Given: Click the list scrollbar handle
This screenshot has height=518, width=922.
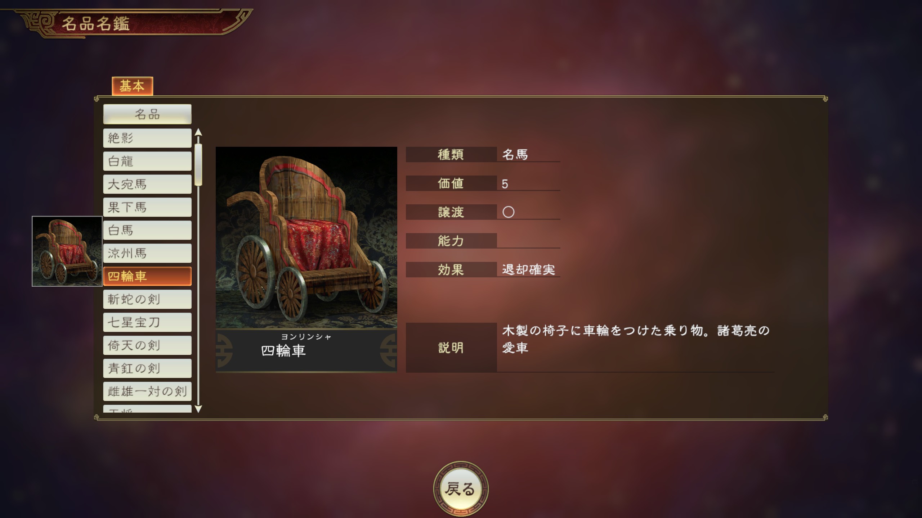Looking at the screenshot, I should 198,165.
